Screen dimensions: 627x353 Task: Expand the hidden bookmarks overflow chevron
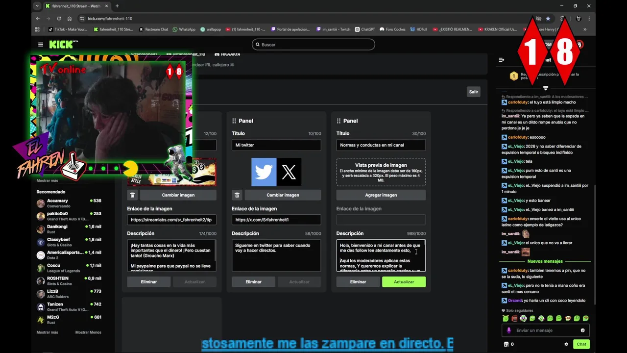click(x=585, y=29)
